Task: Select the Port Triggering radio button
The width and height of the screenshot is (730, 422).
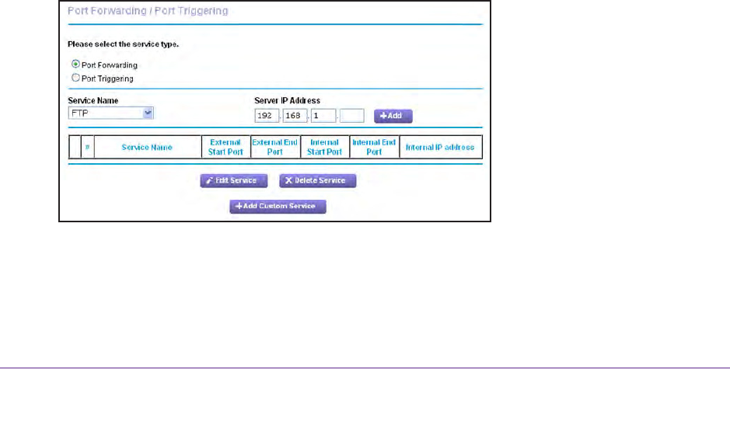Action: (x=75, y=78)
